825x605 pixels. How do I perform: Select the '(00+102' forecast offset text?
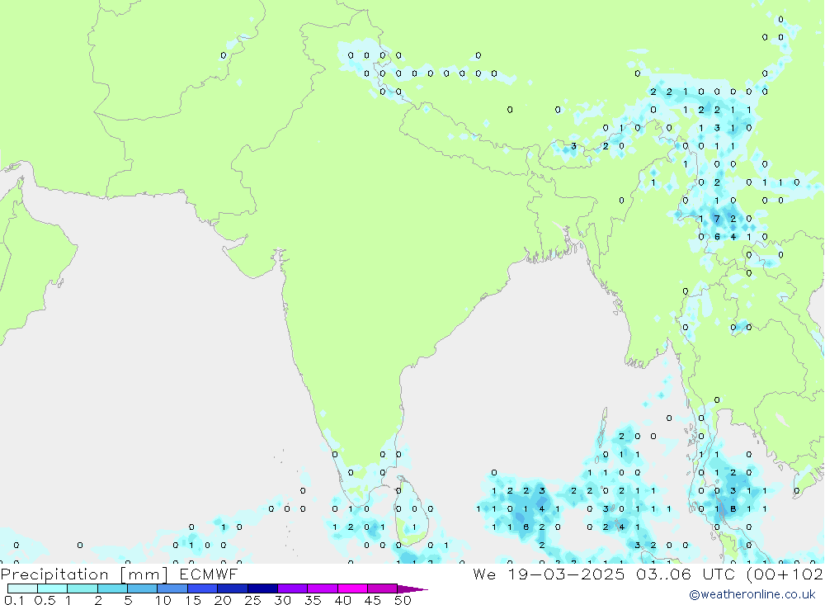(x=785, y=574)
